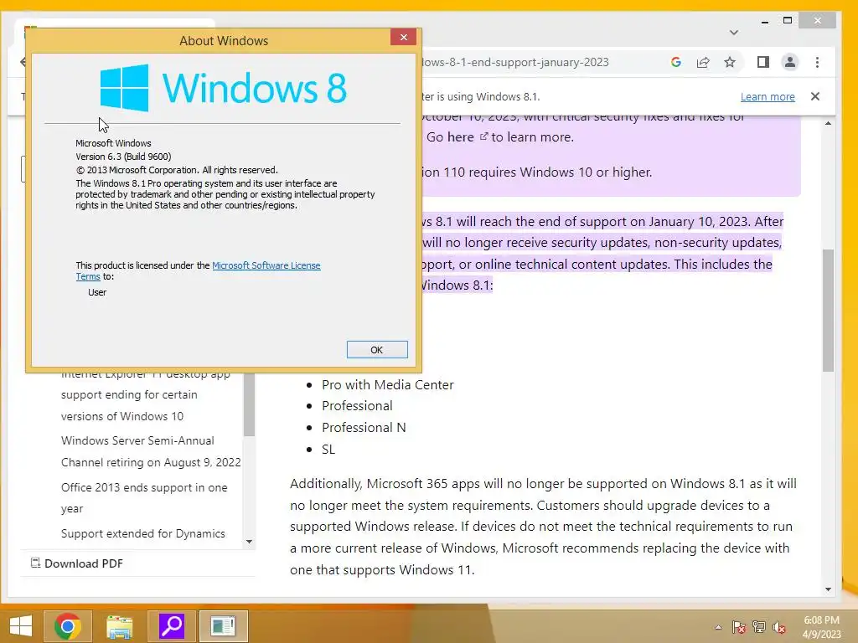Dismiss the Windows 8.1 infobar

pyautogui.click(x=814, y=96)
